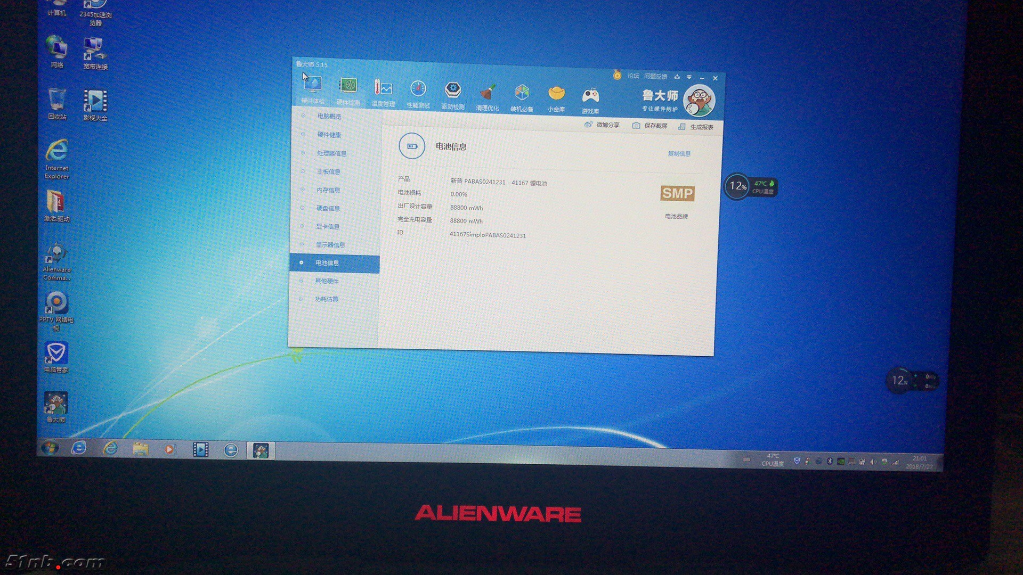Select 电脑概览 in the sidebar
Image resolution: width=1023 pixels, height=575 pixels.
point(329,116)
